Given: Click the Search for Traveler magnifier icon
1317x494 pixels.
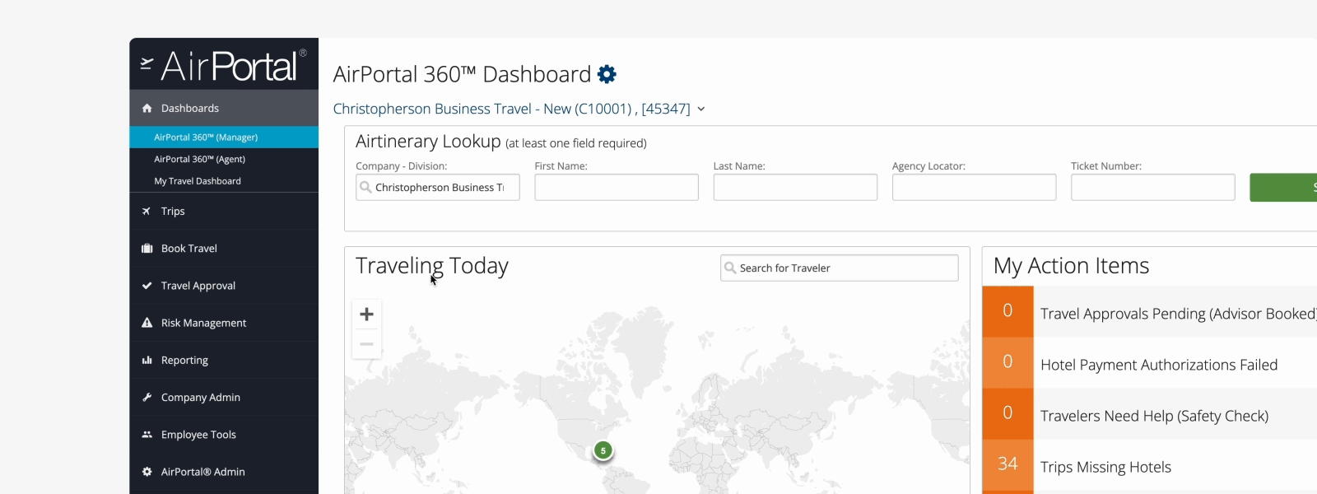Looking at the screenshot, I should [730, 268].
